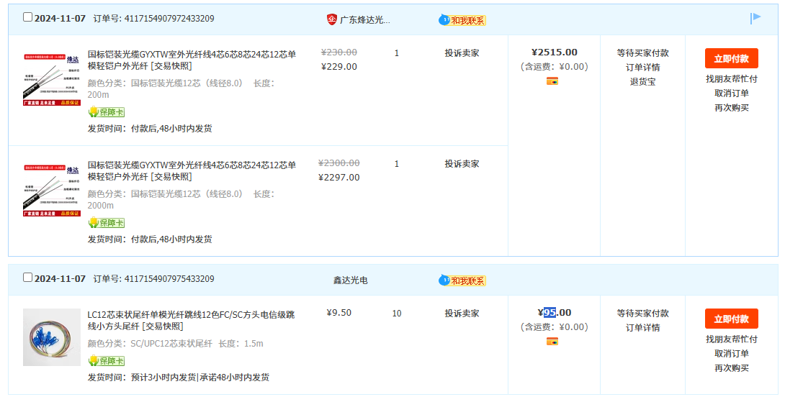Contact seller 广东烽达光 via 和我联系 icon
Screen dimensions: 785x402
tap(462, 20)
